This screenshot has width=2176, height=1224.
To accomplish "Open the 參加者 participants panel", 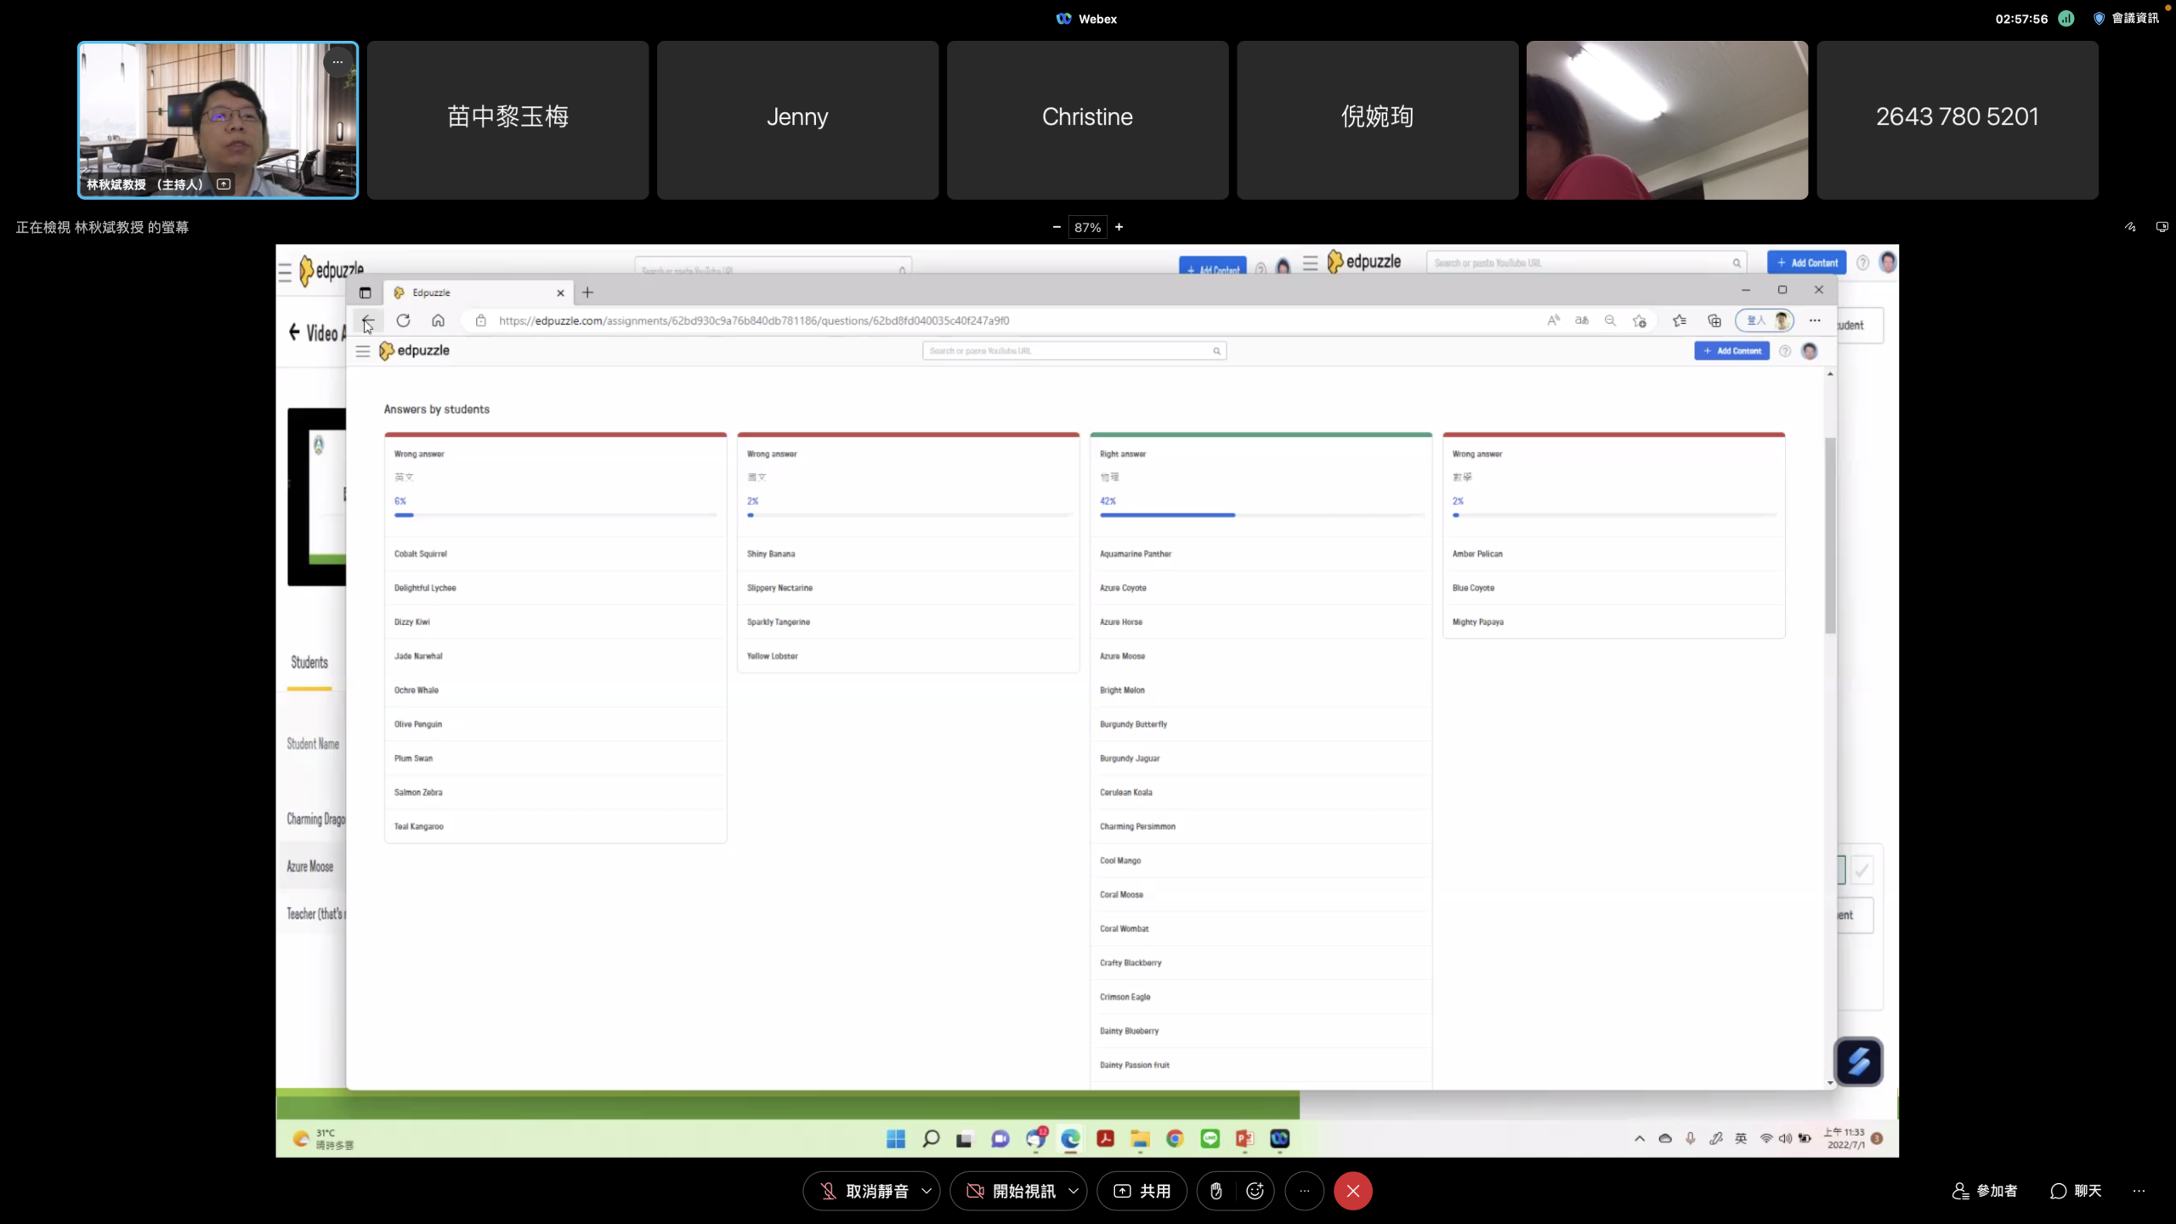I will coord(1985,1191).
